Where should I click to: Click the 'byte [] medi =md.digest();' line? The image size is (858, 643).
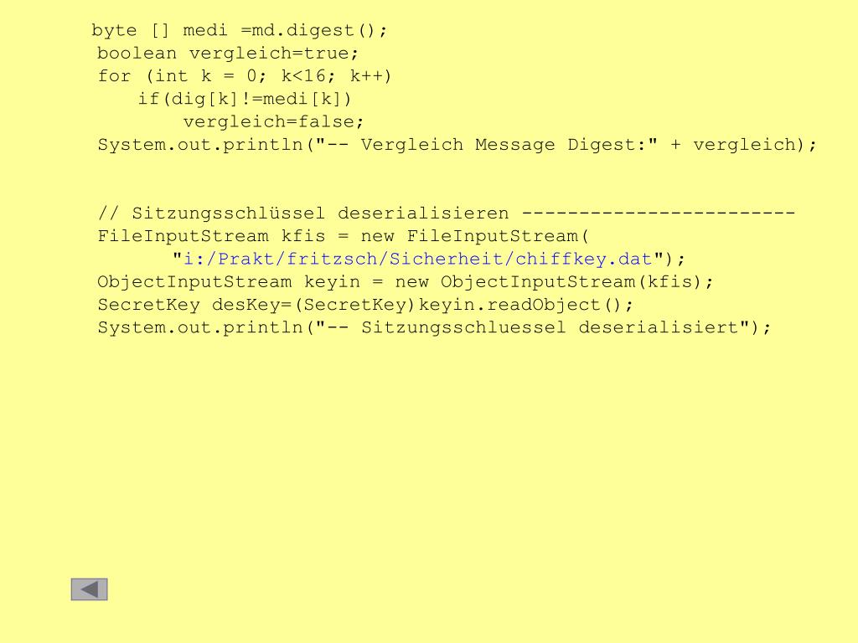[x=239, y=30]
